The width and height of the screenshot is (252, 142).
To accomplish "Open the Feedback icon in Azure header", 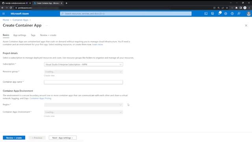I will coord(239,14).
